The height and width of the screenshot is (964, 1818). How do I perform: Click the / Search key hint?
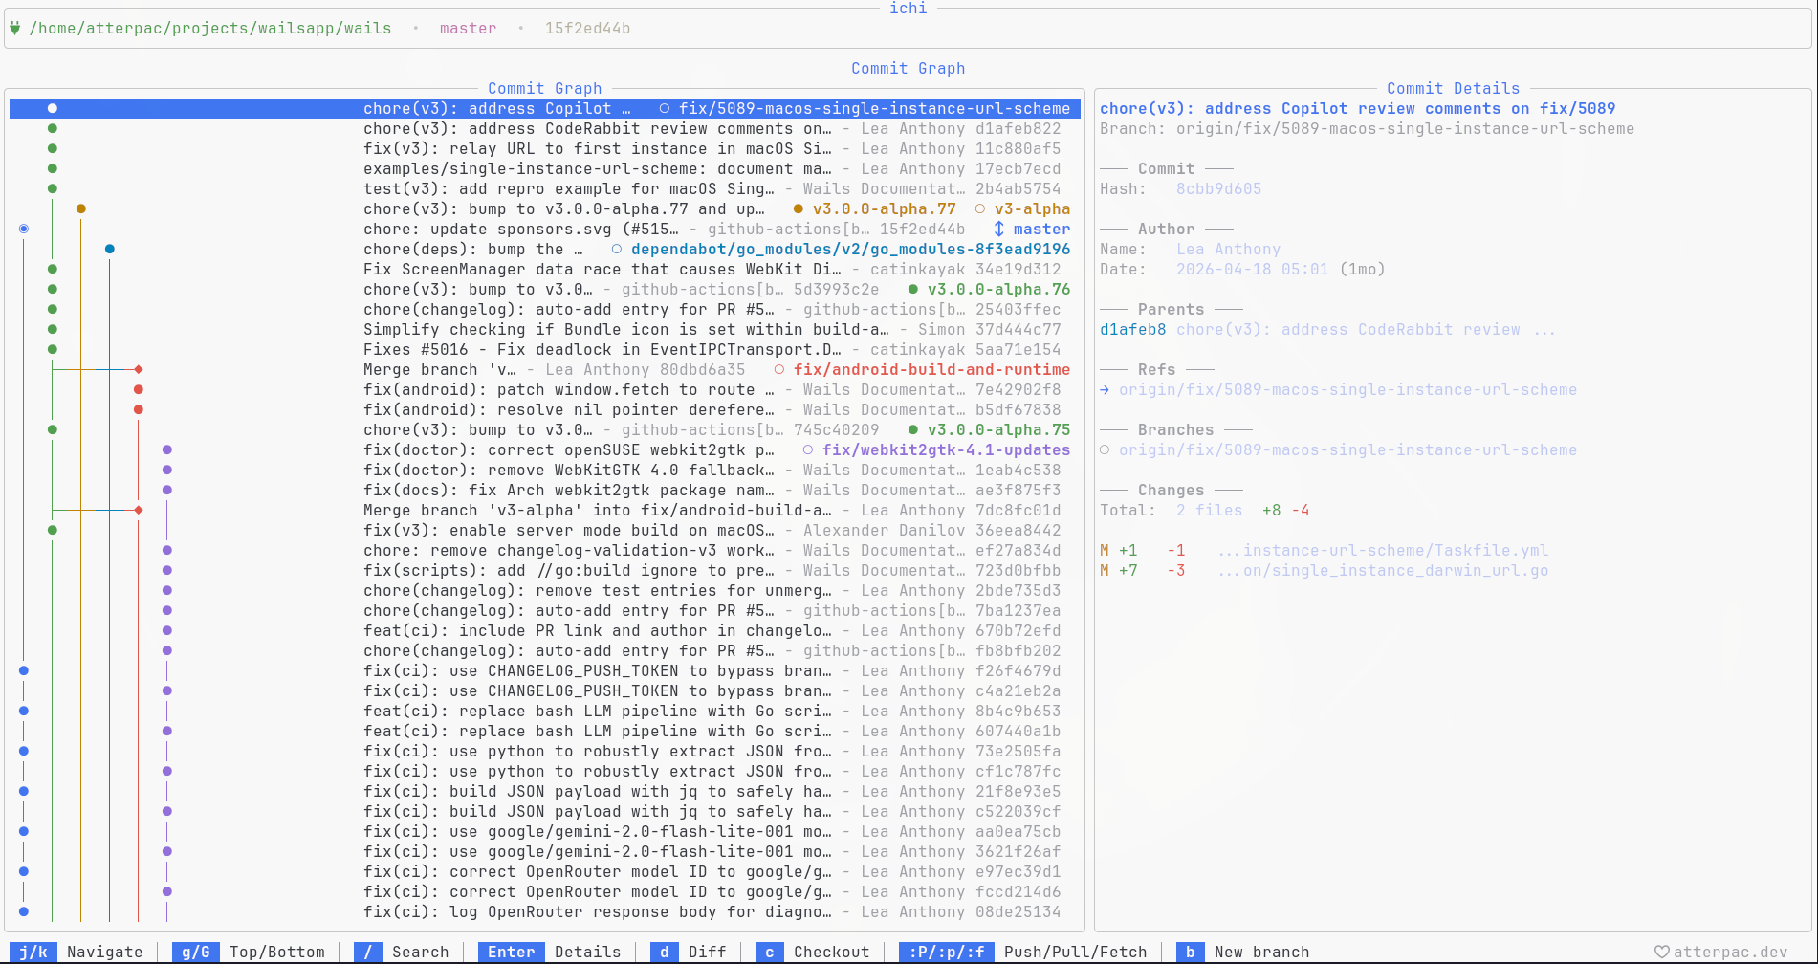[x=402, y=953]
